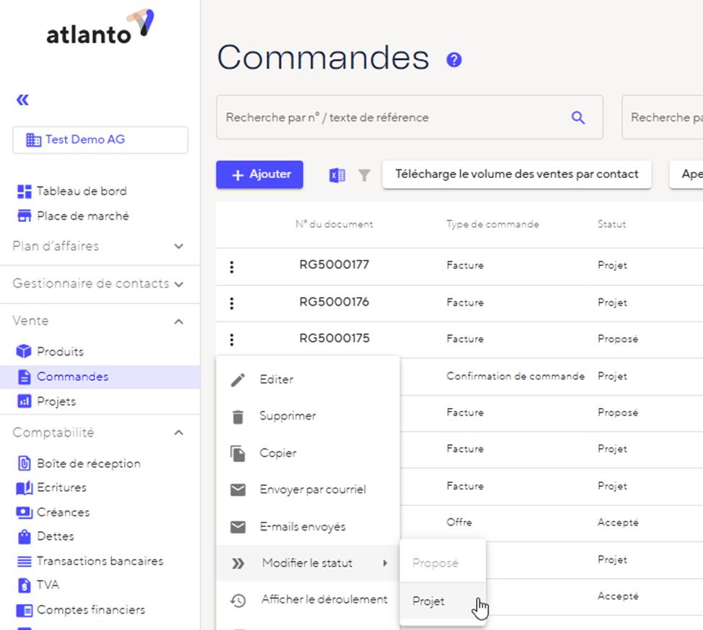Click the Ajouter button
The image size is (703, 630).
[x=260, y=174]
